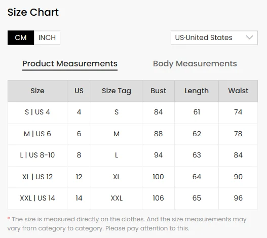Select the Body Measurements tab
The image size is (267, 238).
(195, 64)
